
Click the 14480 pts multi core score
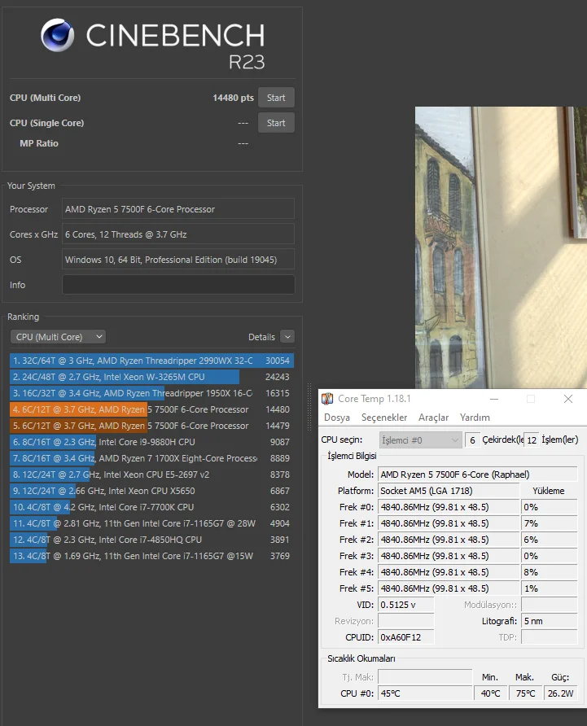pos(233,98)
